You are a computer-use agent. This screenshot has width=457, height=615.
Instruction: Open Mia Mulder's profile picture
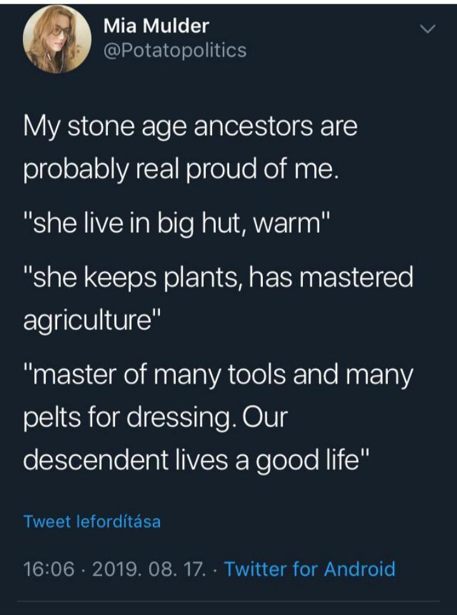(57, 40)
